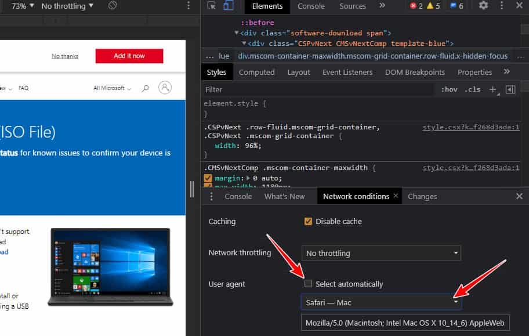
Task: Click FAQ link on page
Action: tap(24, 88)
